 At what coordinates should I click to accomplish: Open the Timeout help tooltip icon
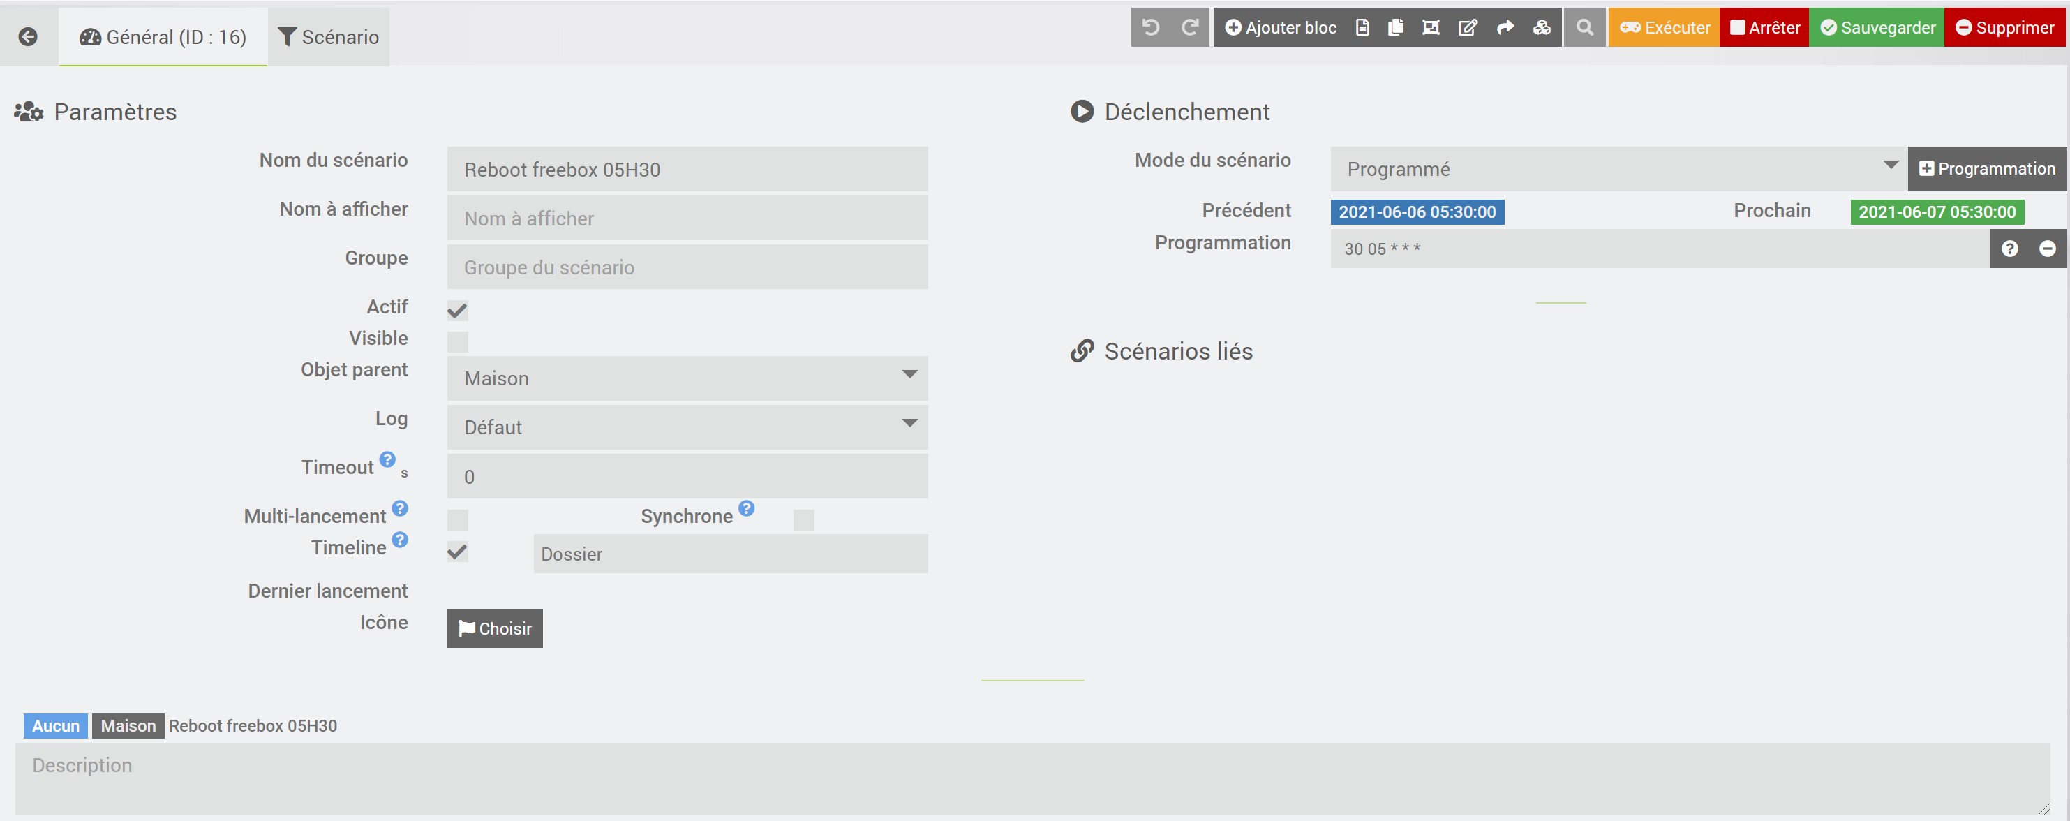[x=387, y=459]
